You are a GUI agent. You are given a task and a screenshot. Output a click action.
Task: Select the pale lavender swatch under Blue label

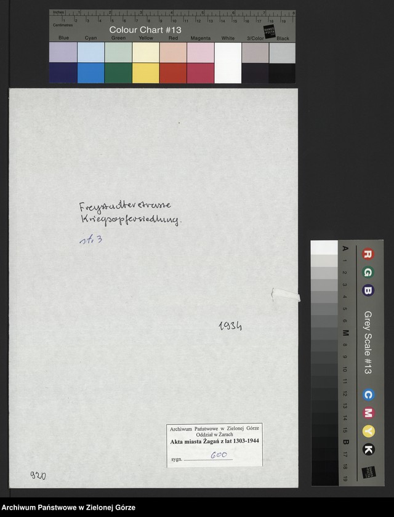63,52
